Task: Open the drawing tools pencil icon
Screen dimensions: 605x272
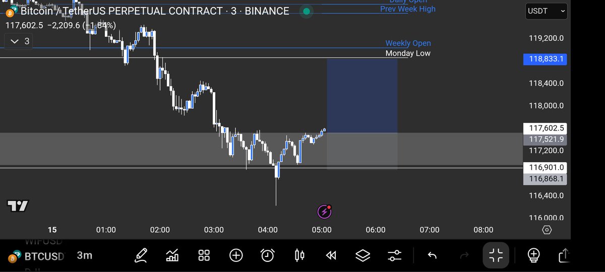Action: pos(141,255)
